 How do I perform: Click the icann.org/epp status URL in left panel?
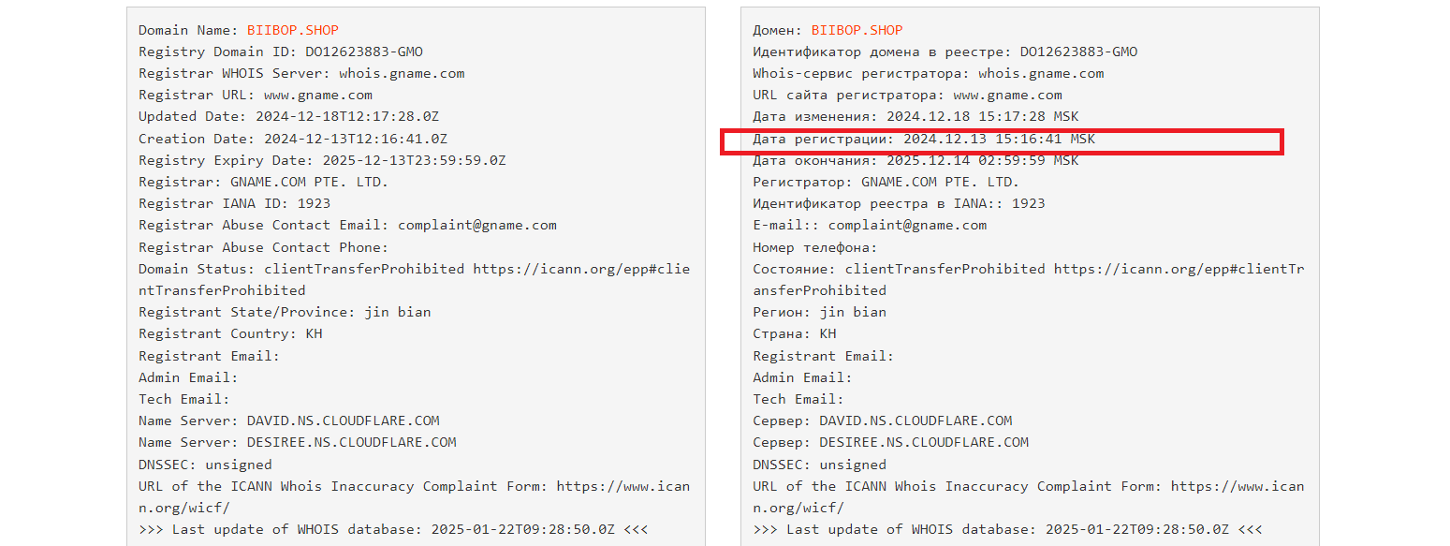[x=581, y=269]
